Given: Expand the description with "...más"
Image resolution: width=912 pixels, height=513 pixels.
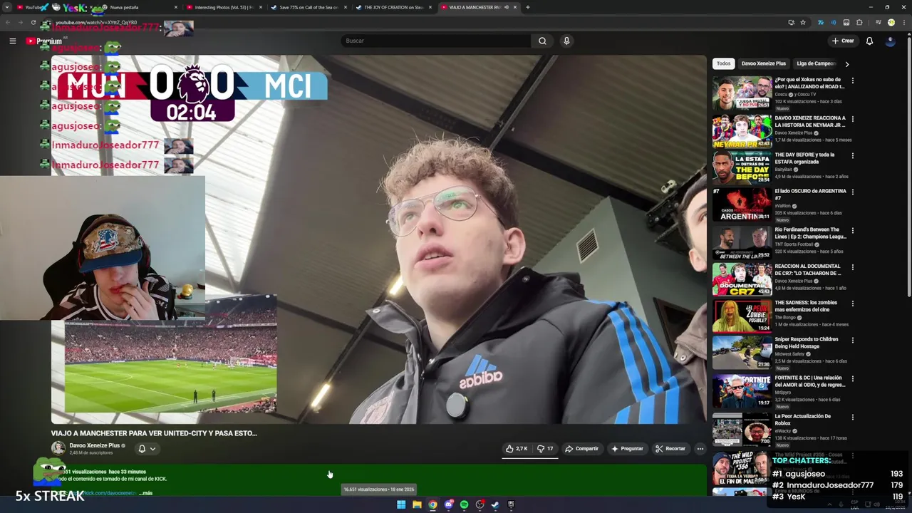Looking at the screenshot, I should (x=146, y=493).
